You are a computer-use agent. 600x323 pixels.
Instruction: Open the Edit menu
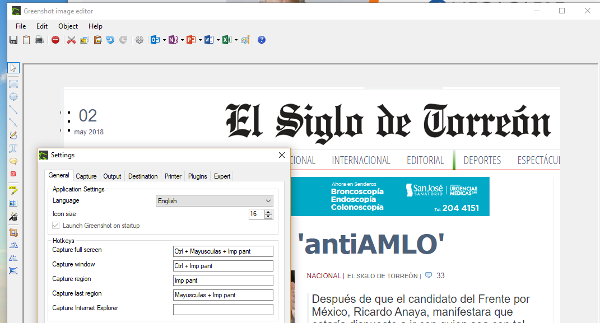tap(42, 26)
